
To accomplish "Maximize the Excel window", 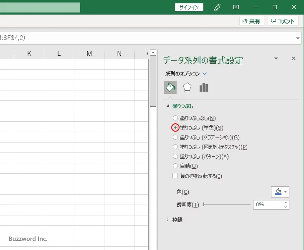I will pos(274,7).
